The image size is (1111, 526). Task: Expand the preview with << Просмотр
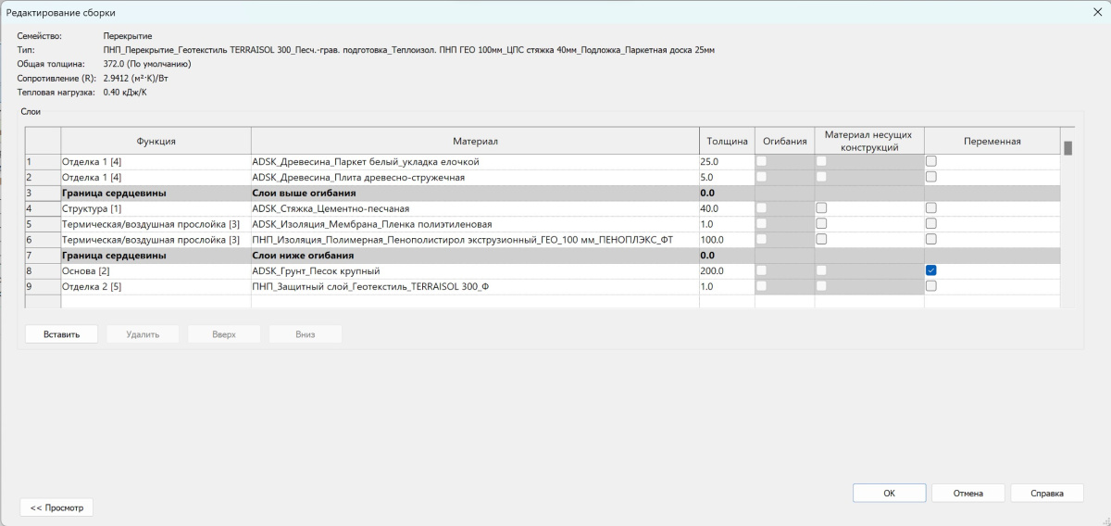point(56,507)
